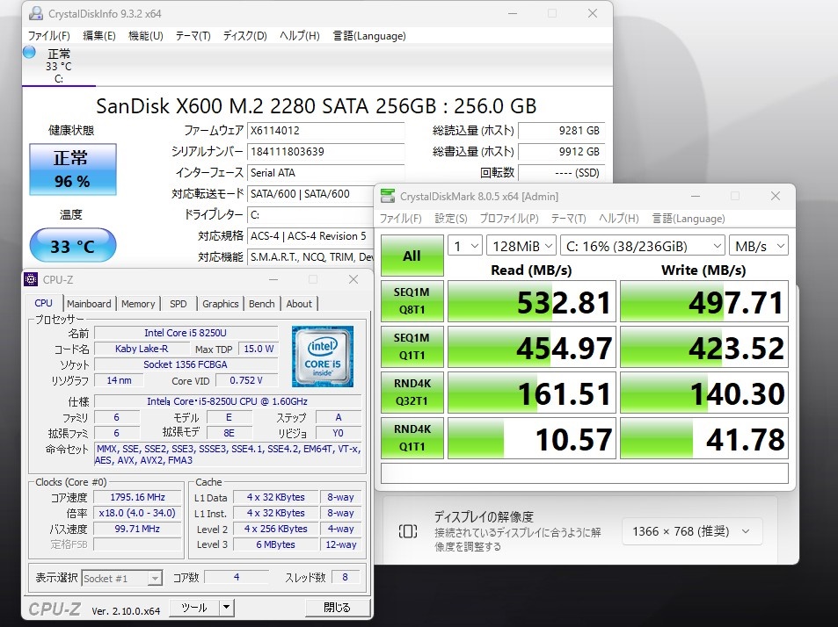Switch to the Memory tab in CPU-Z

138,304
